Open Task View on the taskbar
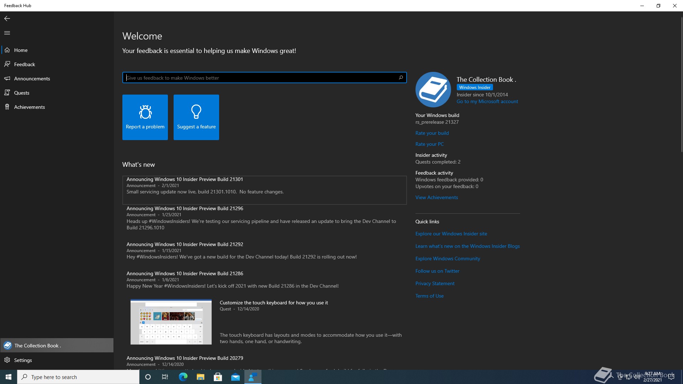This screenshot has height=384, width=683. [x=165, y=377]
